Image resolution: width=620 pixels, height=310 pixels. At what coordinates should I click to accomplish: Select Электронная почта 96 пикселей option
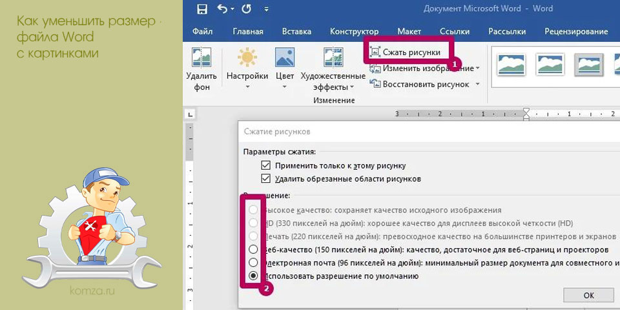(x=253, y=263)
